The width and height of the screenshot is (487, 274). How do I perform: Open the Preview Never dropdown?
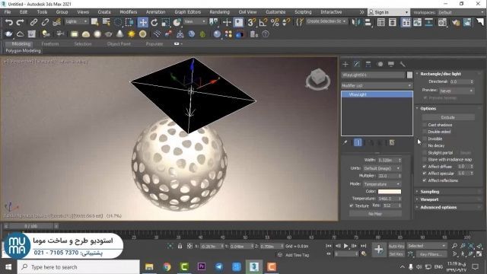click(457, 91)
